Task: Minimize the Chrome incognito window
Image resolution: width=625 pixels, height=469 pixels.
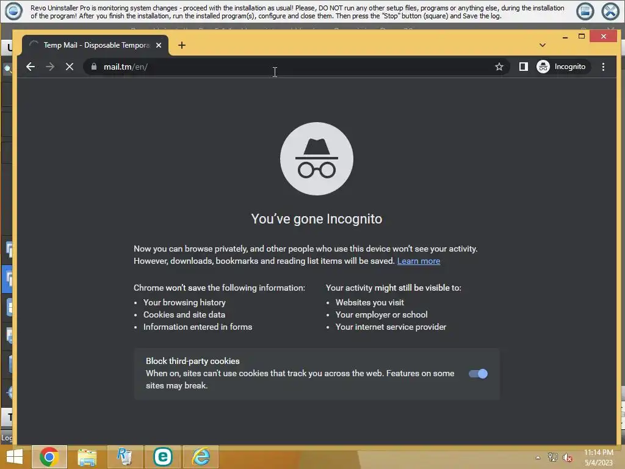Action: pyautogui.click(x=565, y=37)
